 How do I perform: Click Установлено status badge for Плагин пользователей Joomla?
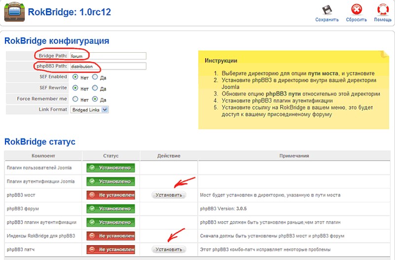[x=110, y=168]
